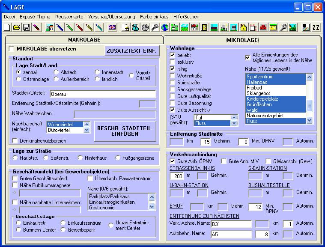Image resolution: width=325 pixels, height=247 pixels.
Task: Click the ZZ toolbar icon
Action: point(316,28)
